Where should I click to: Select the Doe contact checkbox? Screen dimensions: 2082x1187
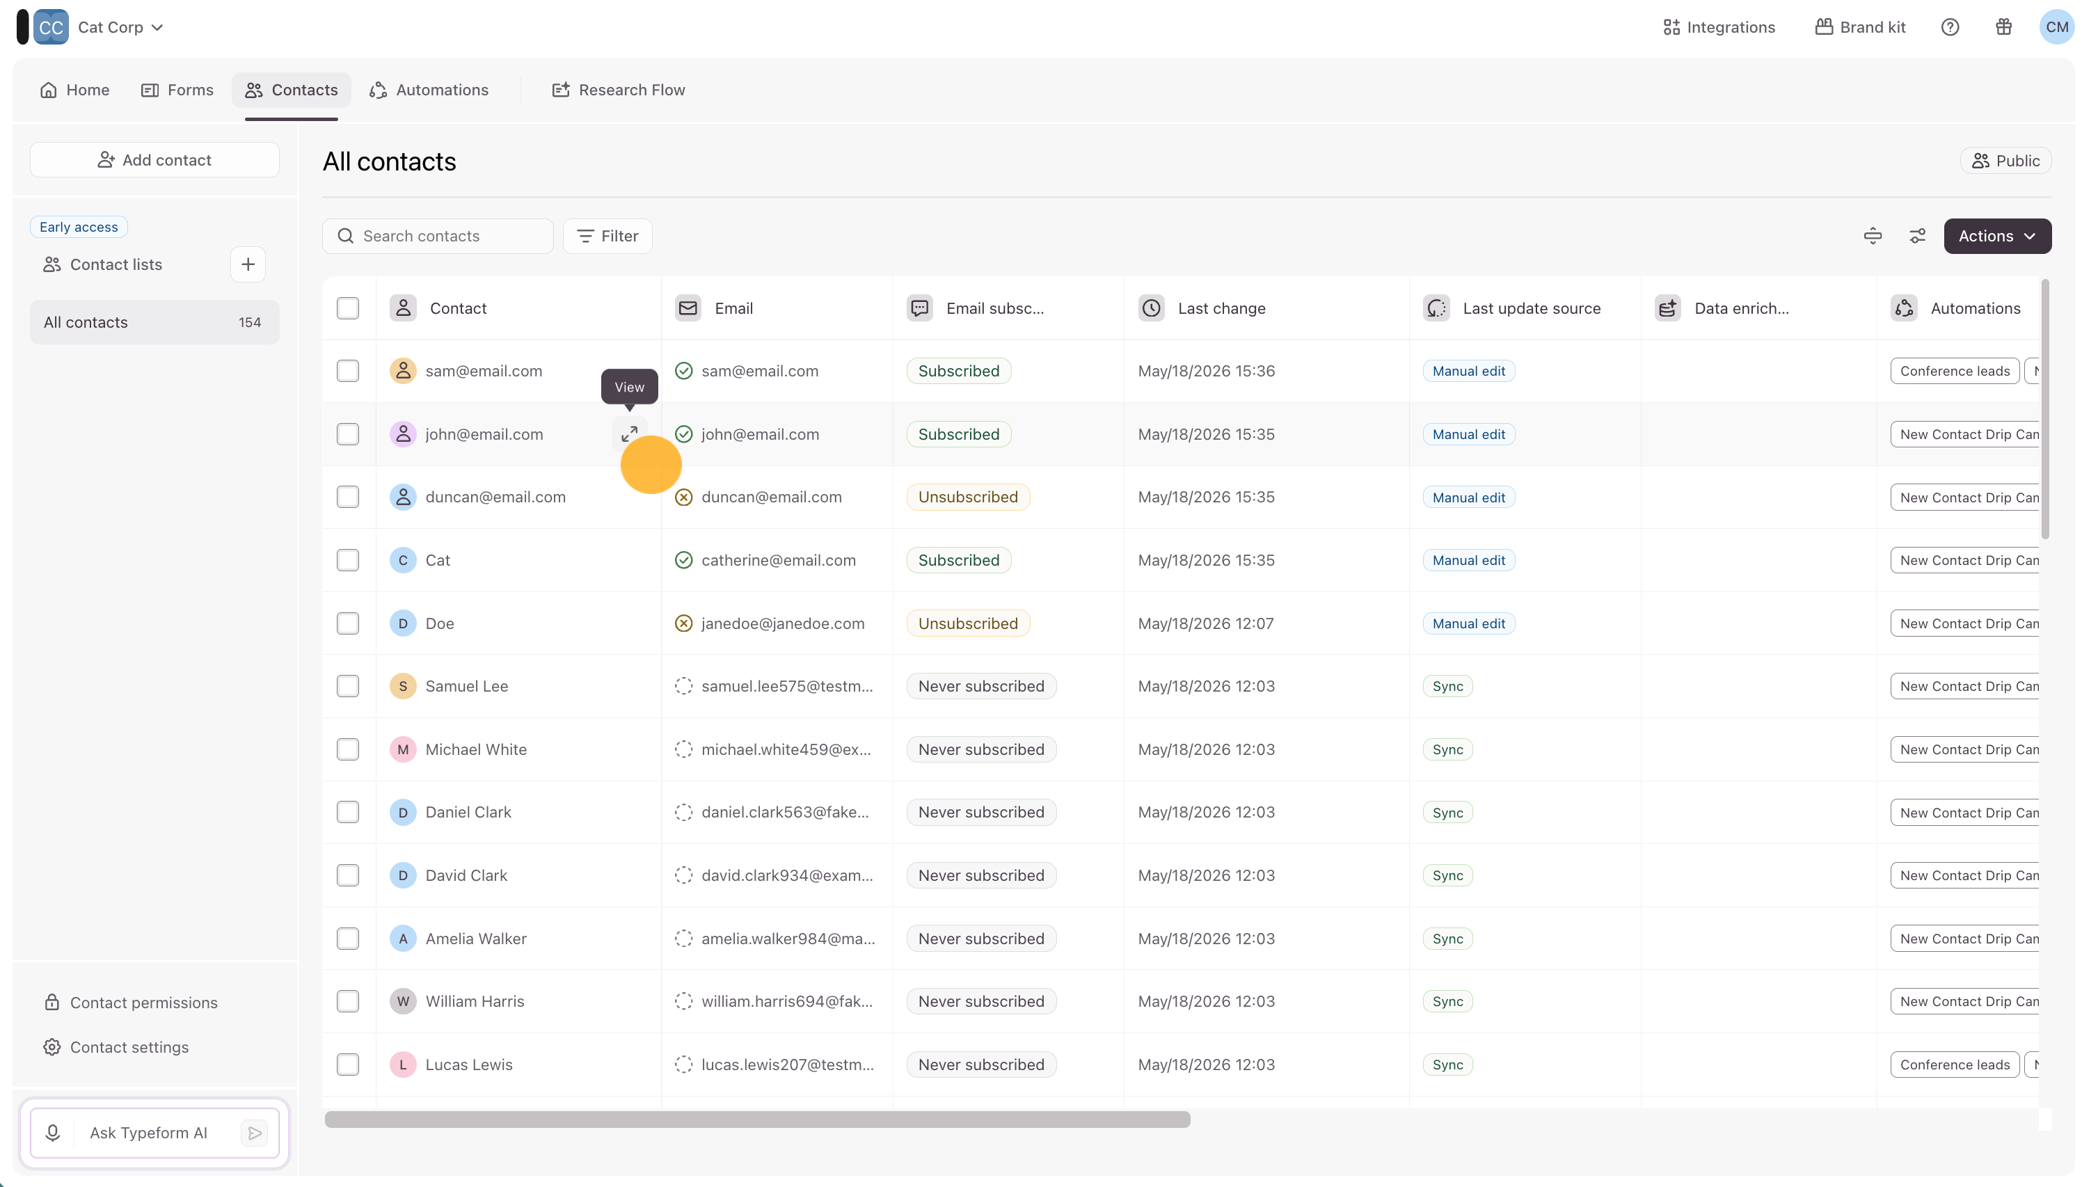click(348, 623)
